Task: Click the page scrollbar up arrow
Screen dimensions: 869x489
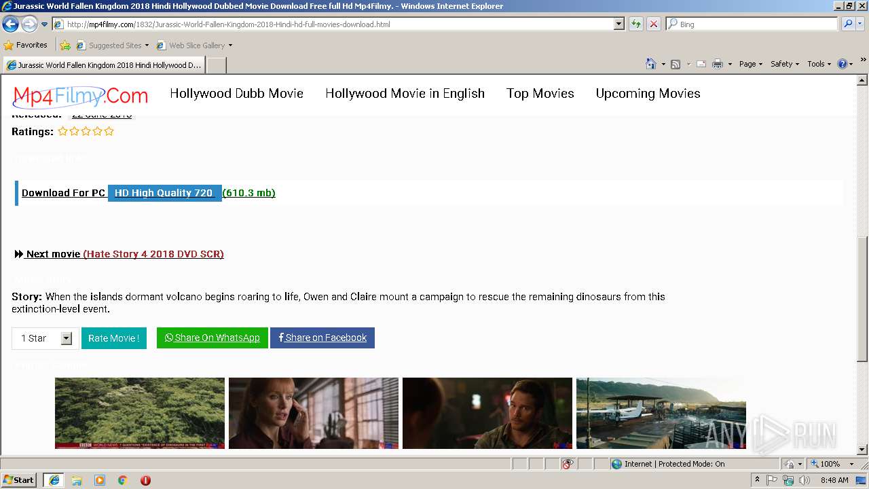Action: (862, 80)
